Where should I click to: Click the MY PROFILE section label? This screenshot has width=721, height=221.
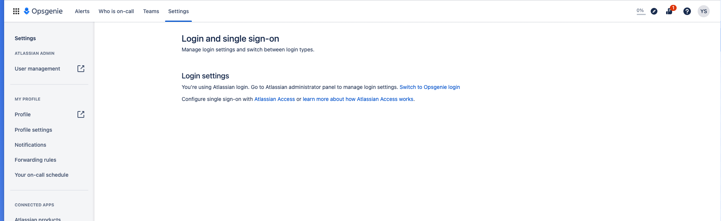(x=27, y=99)
